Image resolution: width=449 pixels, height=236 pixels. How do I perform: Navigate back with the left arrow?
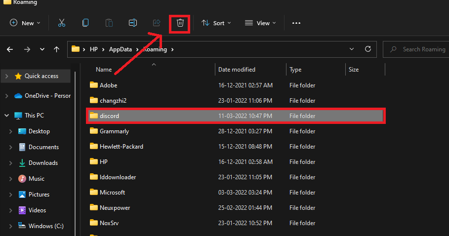[10, 49]
